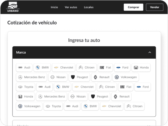Open the Urbano car logo home link

[x=13, y=7]
